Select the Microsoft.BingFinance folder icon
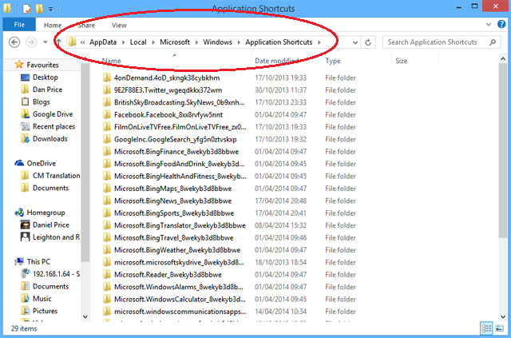 pos(106,152)
